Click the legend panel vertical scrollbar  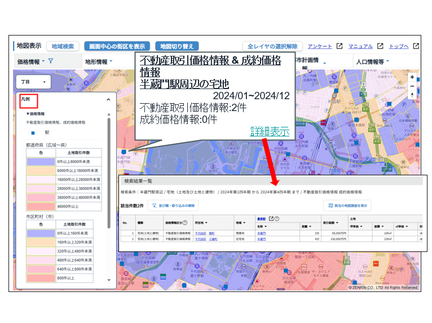(109, 169)
